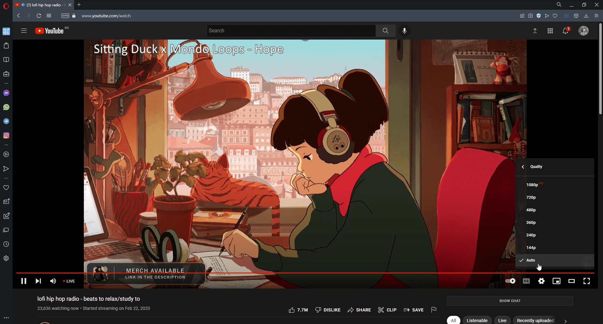
Task: Select 144p quality
Action: click(x=555, y=248)
